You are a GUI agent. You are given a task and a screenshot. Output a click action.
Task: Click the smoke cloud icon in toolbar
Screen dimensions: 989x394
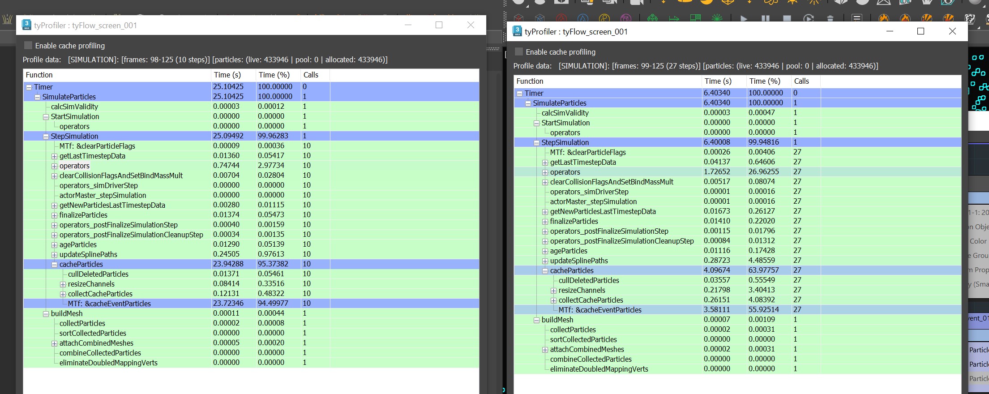[x=970, y=19]
